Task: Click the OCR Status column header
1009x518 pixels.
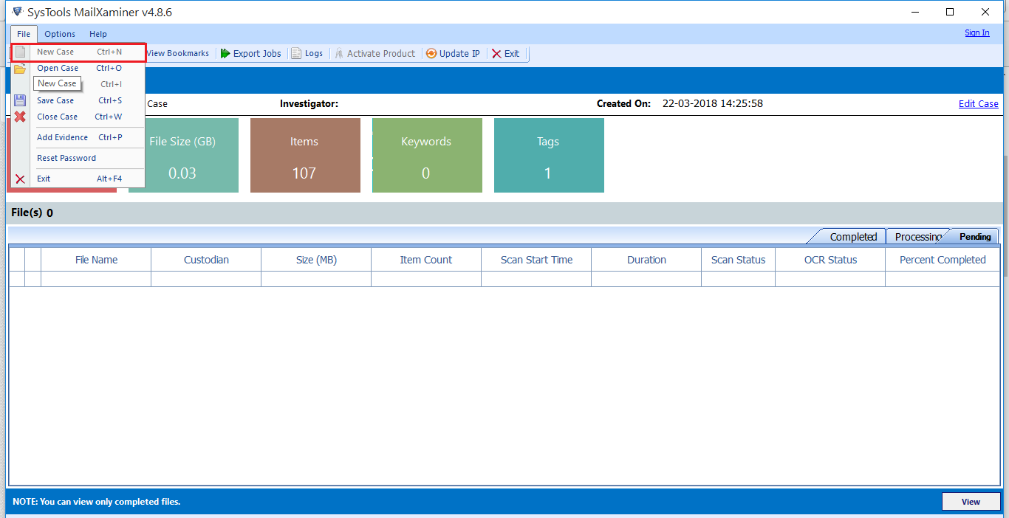Action: coord(830,260)
